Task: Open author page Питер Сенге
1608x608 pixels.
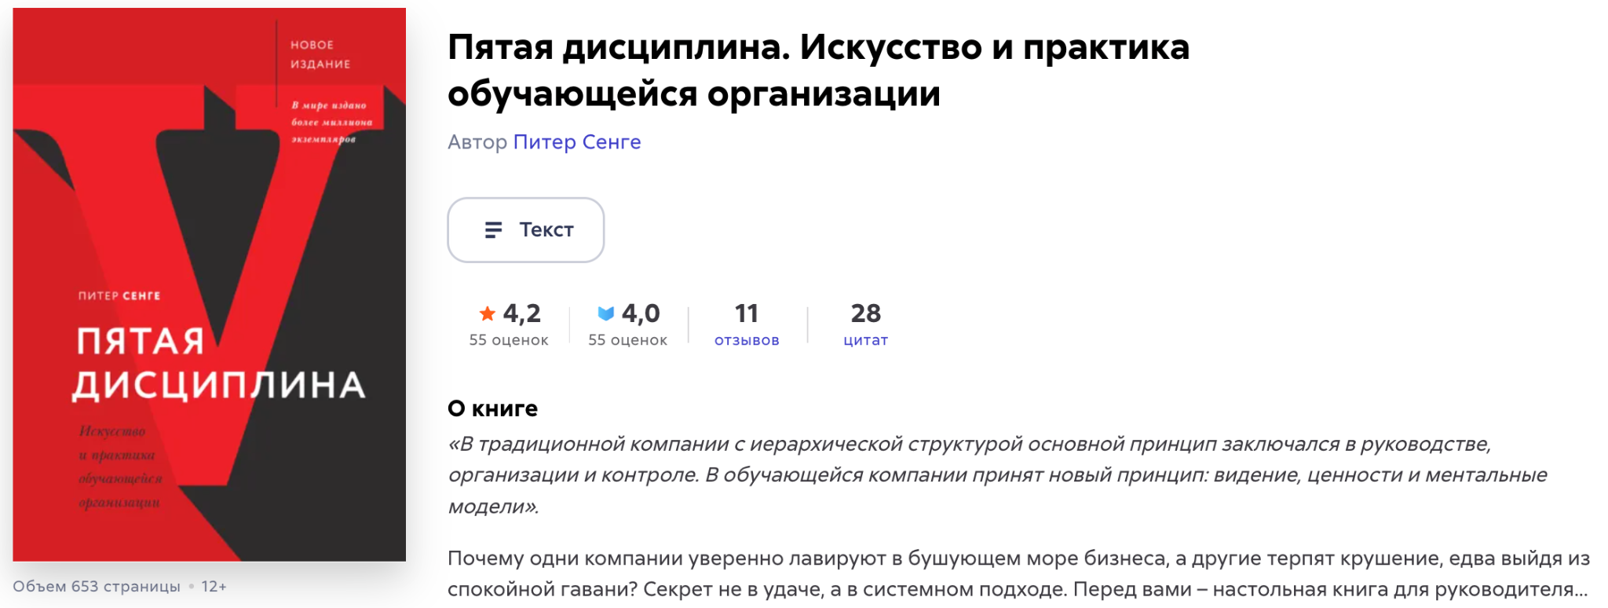Action: coord(577,142)
